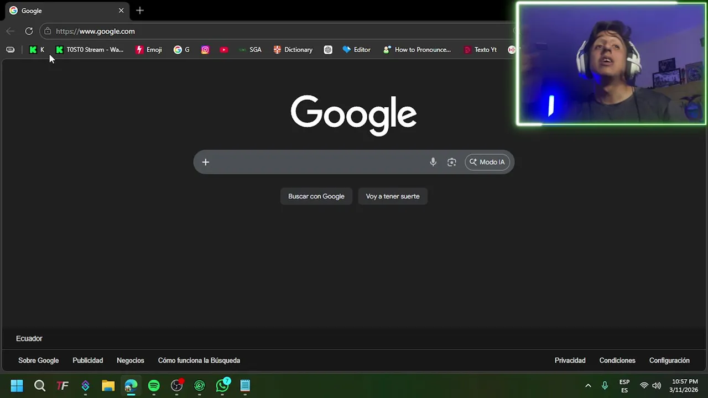
Task: Change ESP ES input language
Action: (x=624, y=386)
